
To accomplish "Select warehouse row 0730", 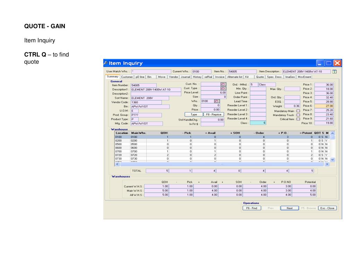I will [x=222, y=159].
